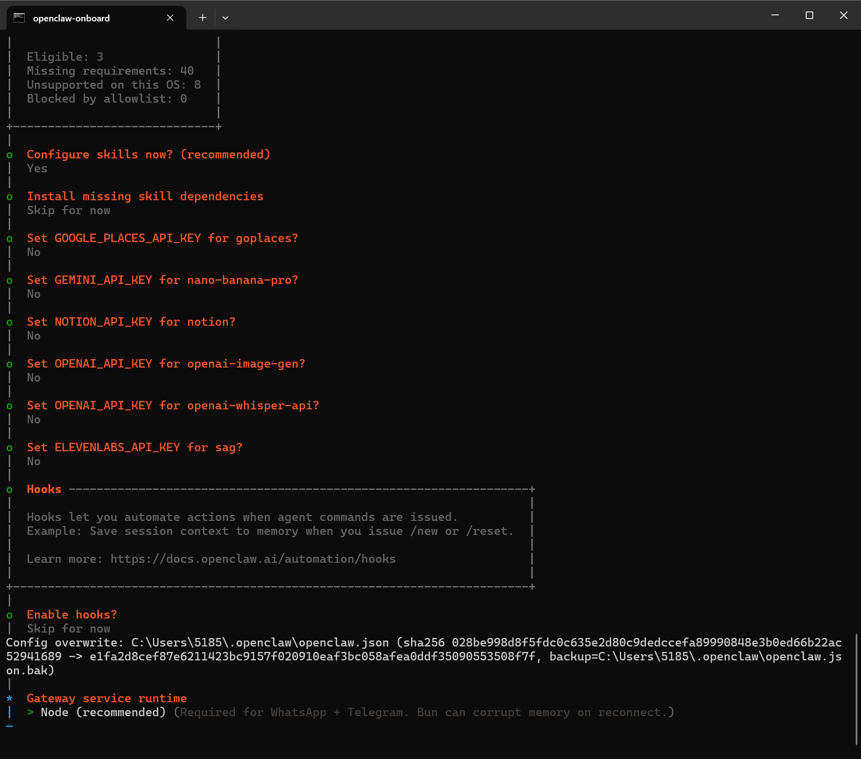The image size is (861, 759).
Task: Close the openclaw-onboard tab
Action: 170,18
